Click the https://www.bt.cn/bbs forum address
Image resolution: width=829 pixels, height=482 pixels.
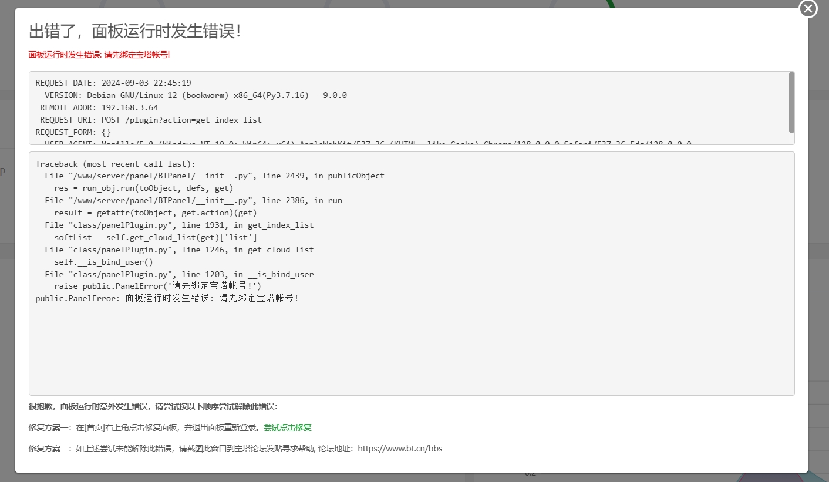[400, 449]
